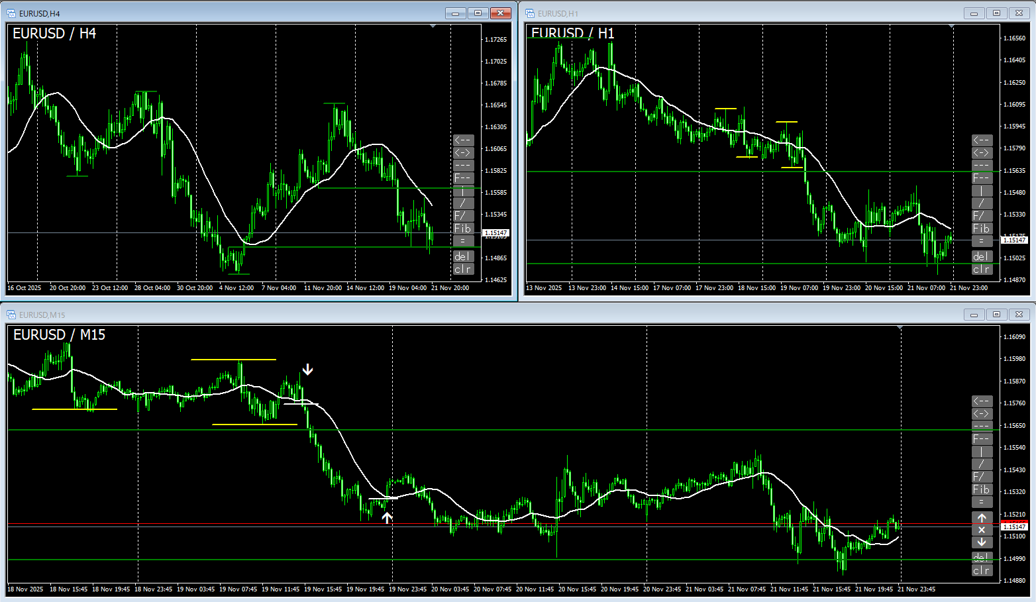The image size is (1036, 602).
Task: Click the X button in M15 button panel
Action: (982, 530)
